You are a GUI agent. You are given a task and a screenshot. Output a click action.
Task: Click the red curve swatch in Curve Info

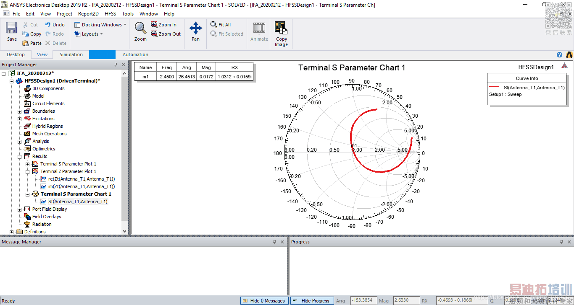(494, 88)
